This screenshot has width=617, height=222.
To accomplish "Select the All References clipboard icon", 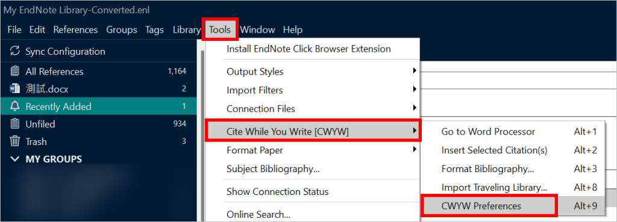I will click(14, 71).
